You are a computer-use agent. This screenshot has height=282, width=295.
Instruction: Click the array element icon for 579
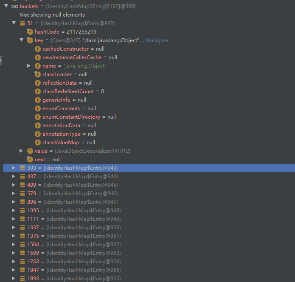click(22, 193)
